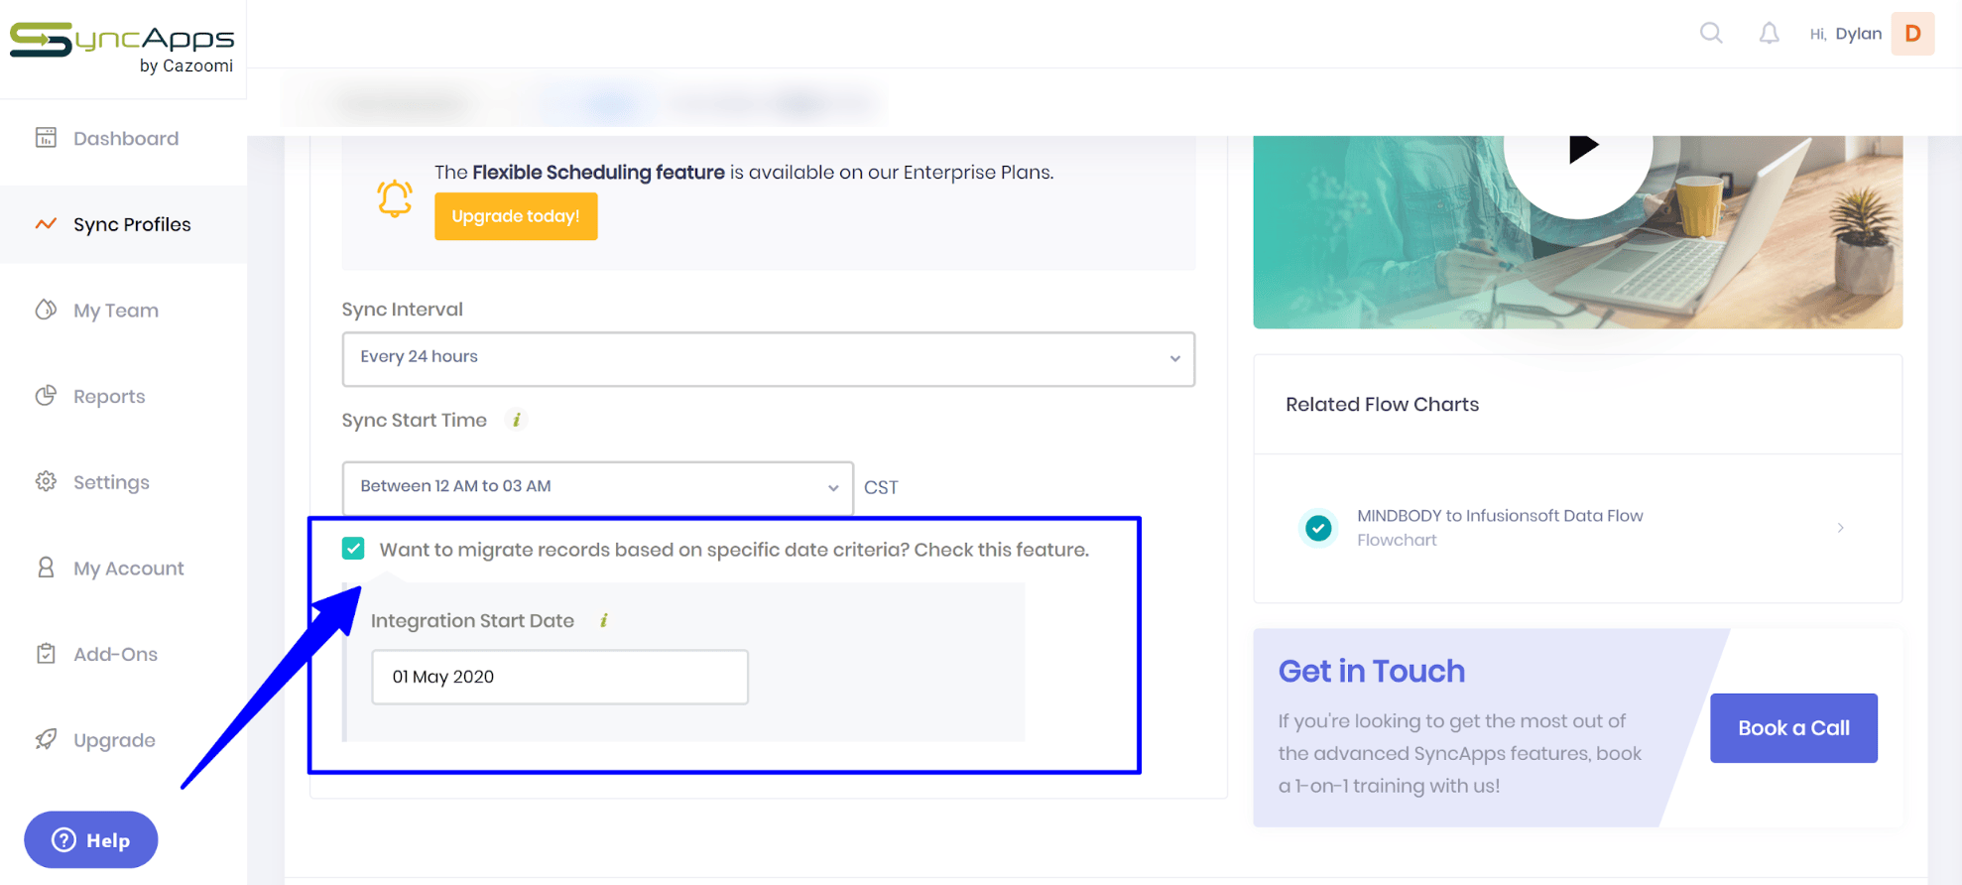This screenshot has height=885, width=1962.
Task: Uncheck the migrate records by date checkbox
Action: point(353,549)
